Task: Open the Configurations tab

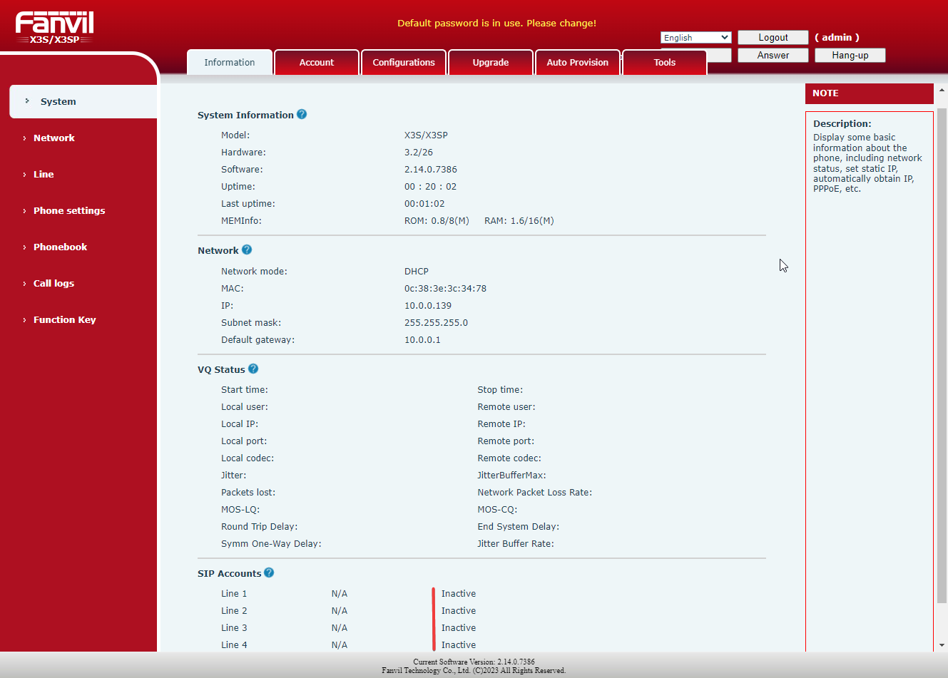Action: [403, 62]
